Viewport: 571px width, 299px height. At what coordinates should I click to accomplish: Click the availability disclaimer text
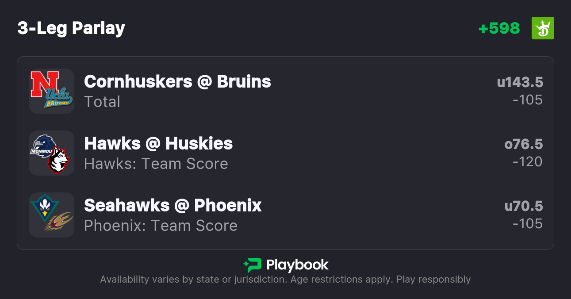(285, 280)
